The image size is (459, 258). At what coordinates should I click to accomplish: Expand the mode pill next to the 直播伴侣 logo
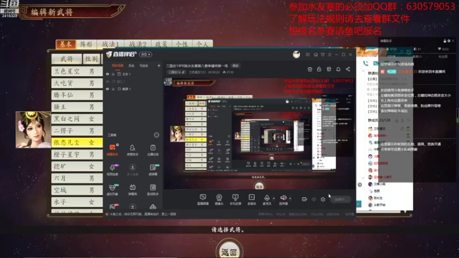pyautogui.click(x=146, y=54)
